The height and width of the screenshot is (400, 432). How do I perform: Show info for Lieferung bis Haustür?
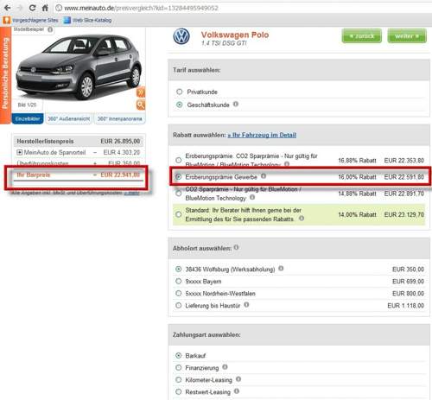(246, 305)
